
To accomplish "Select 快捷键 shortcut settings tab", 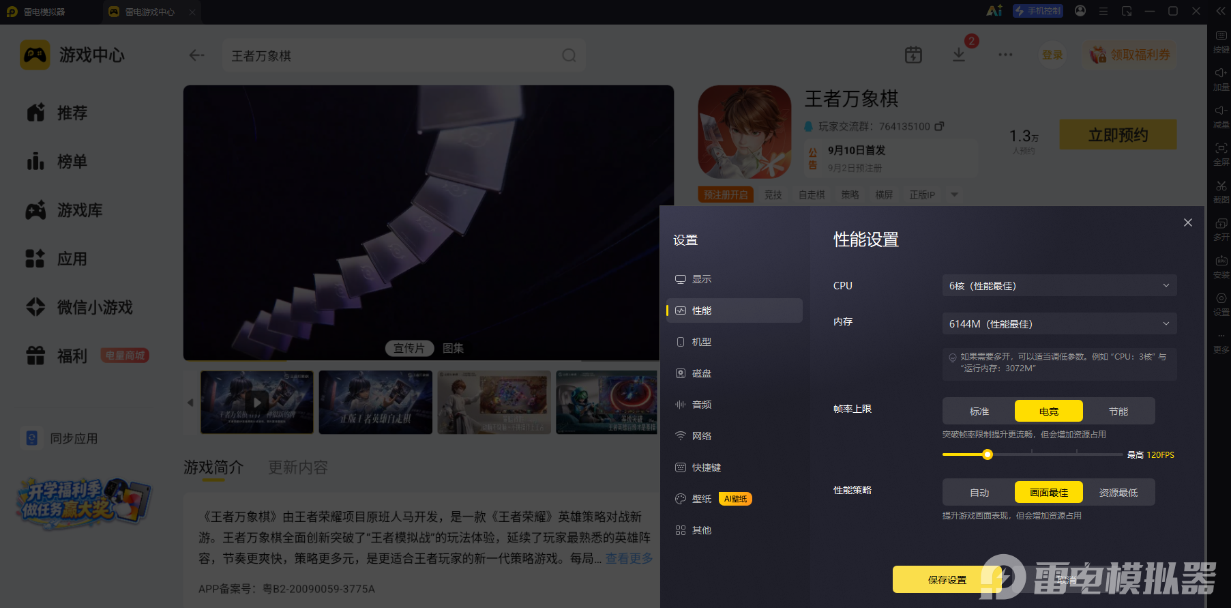I will coord(735,467).
